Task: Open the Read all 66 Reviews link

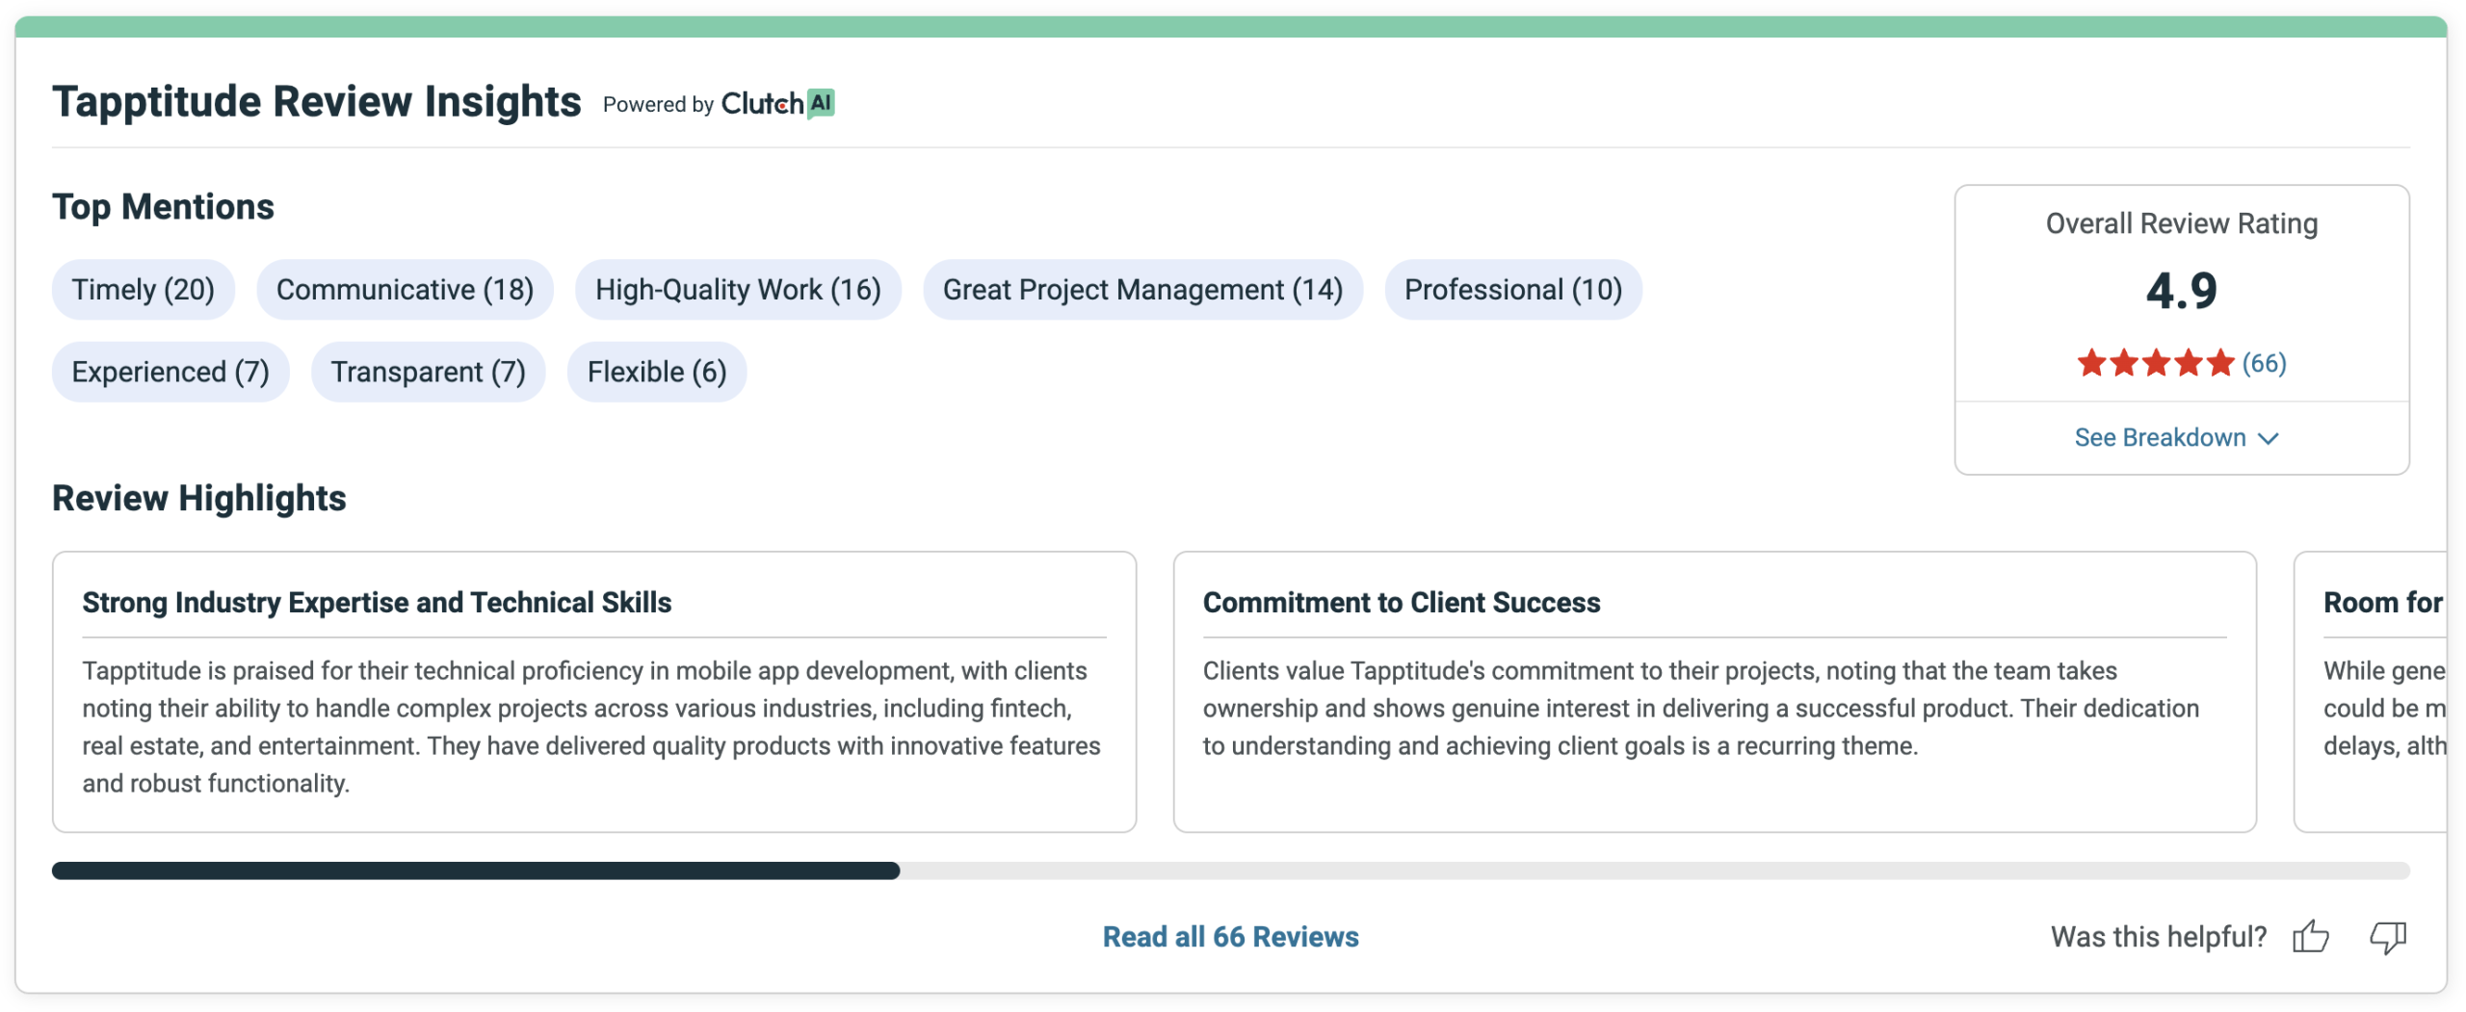Action: click(x=1230, y=936)
